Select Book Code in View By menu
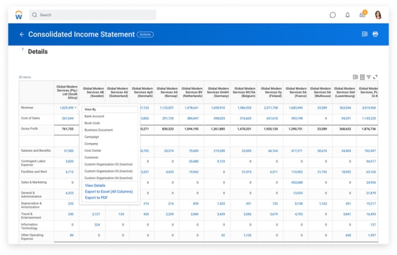 [x=92, y=123]
